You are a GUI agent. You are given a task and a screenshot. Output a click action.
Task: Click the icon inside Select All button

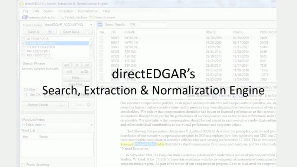click(50, 32)
